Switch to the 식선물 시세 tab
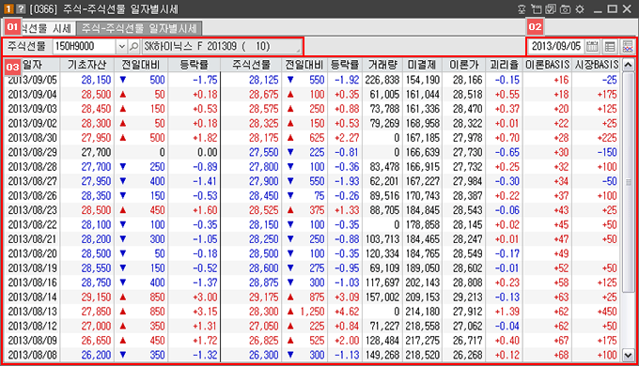Viewport: 639px width, 366px height. 47,28
